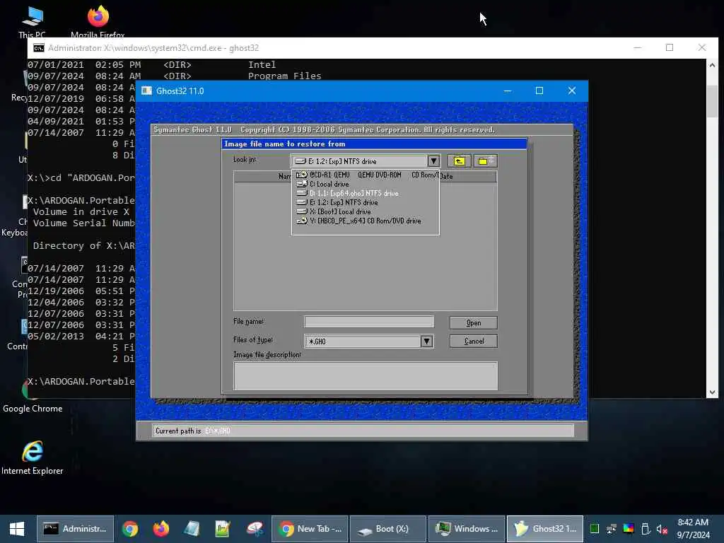Open network tray icon
The image size is (724, 543).
(611, 529)
